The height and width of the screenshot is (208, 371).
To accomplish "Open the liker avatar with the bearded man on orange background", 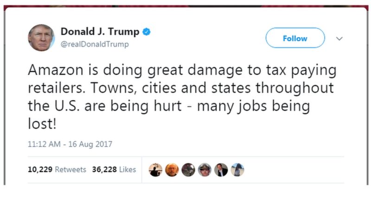I will coord(172,170).
